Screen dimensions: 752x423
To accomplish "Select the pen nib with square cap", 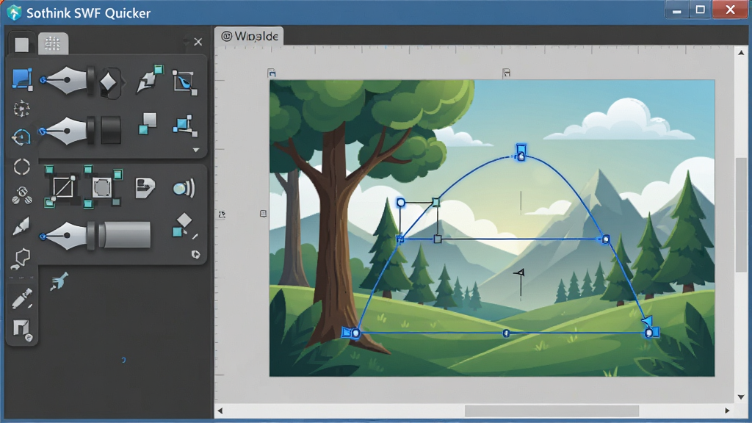I will click(80, 130).
